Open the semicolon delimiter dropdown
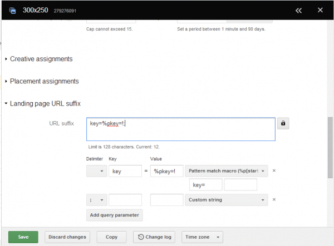The width and height of the screenshot is (334, 246). (96, 200)
